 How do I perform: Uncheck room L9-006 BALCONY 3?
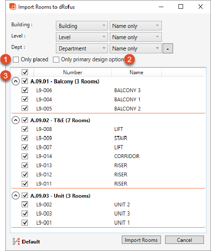click(x=25, y=90)
